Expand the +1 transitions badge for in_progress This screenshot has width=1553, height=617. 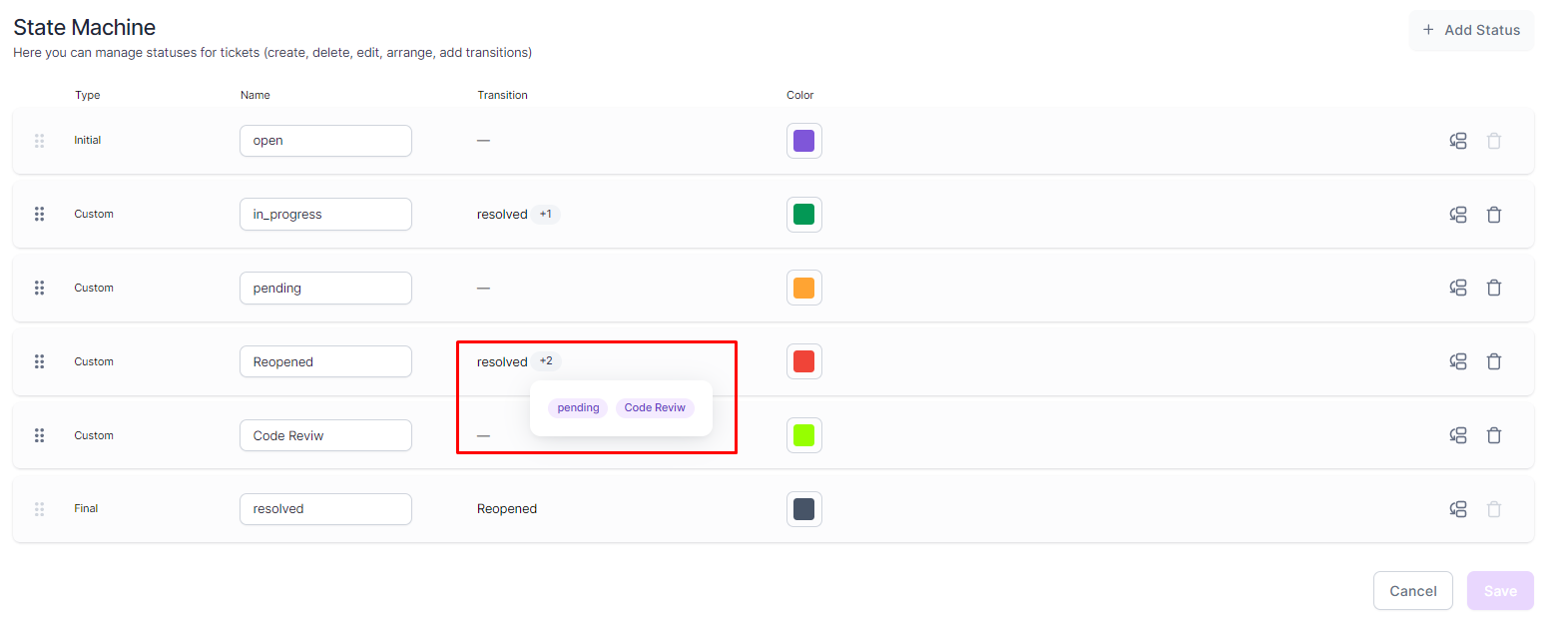(x=545, y=214)
